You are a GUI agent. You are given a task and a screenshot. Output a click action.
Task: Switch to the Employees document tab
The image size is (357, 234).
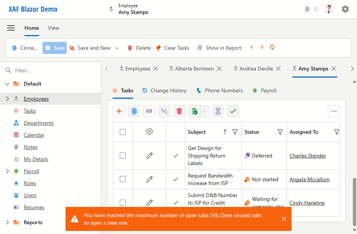coord(135,69)
